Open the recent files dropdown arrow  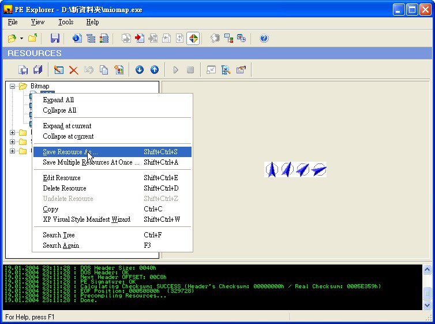22,38
